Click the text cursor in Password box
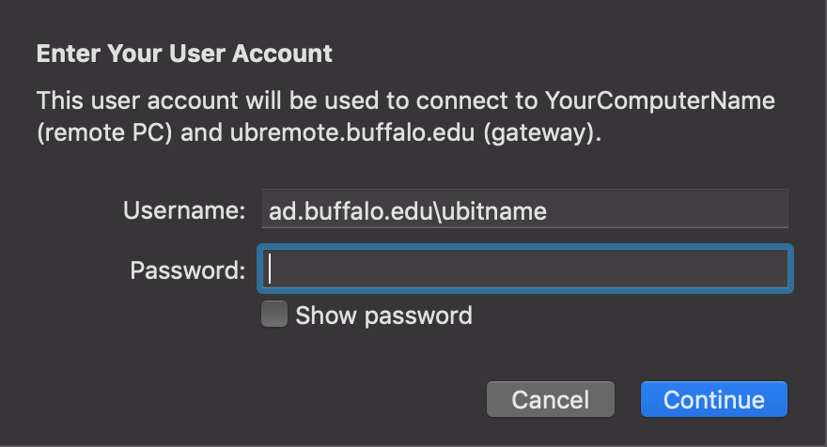Image resolution: width=827 pixels, height=447 pixels. click(271, 270)
